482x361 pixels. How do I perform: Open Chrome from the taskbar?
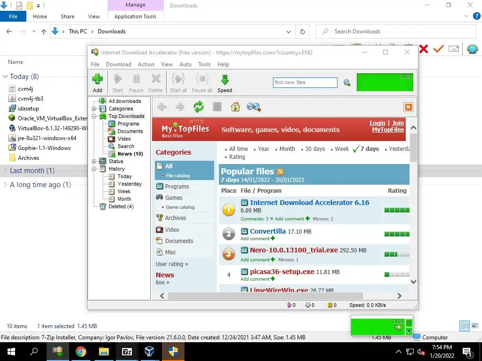click(x=81, y=352)
